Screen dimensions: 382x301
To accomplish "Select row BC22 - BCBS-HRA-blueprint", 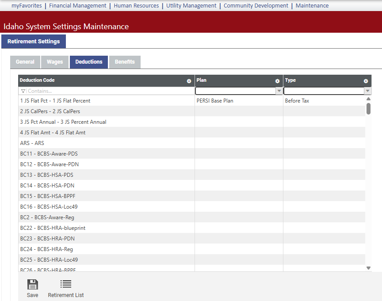I will (x=191, y=228).
